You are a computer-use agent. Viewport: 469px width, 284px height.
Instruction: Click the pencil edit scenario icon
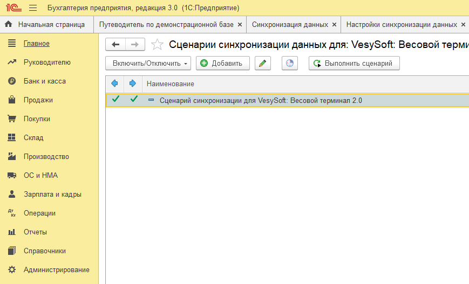pos(262,64)
